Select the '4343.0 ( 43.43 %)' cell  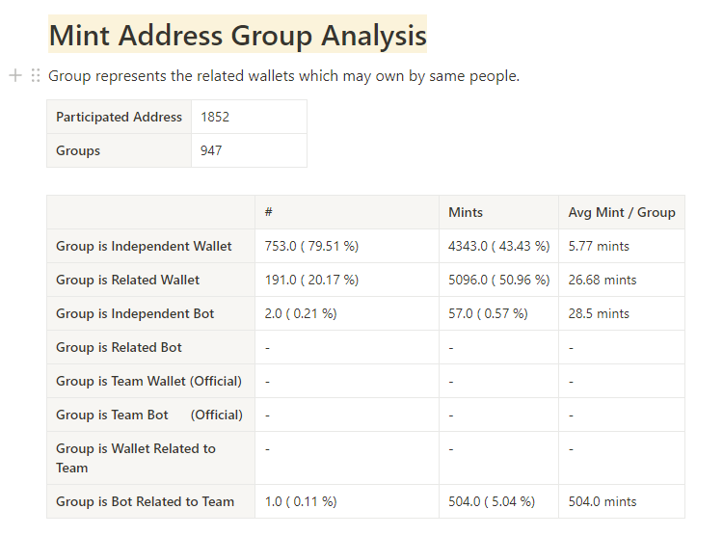(499, 246)
